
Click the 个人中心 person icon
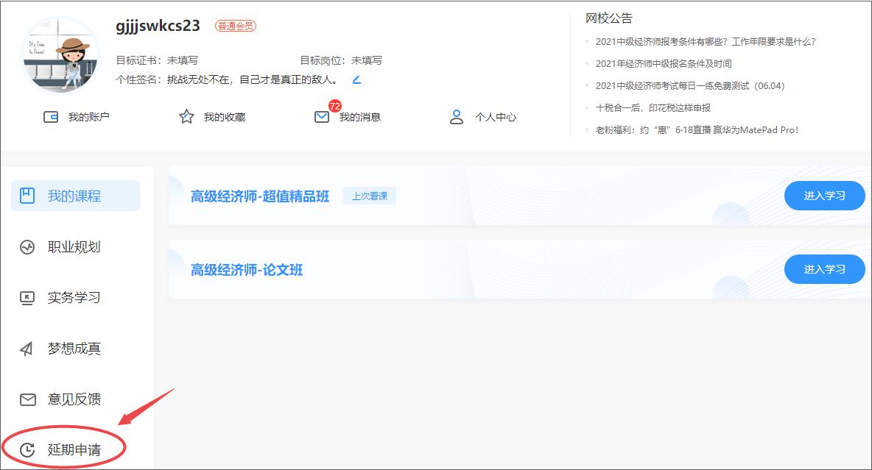coord(457,117)
